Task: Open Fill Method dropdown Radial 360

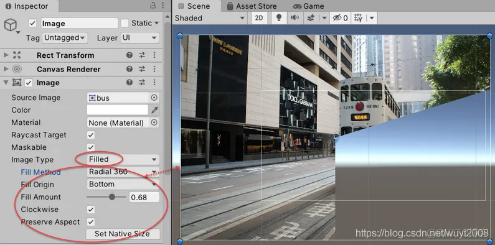Action: 123,172
